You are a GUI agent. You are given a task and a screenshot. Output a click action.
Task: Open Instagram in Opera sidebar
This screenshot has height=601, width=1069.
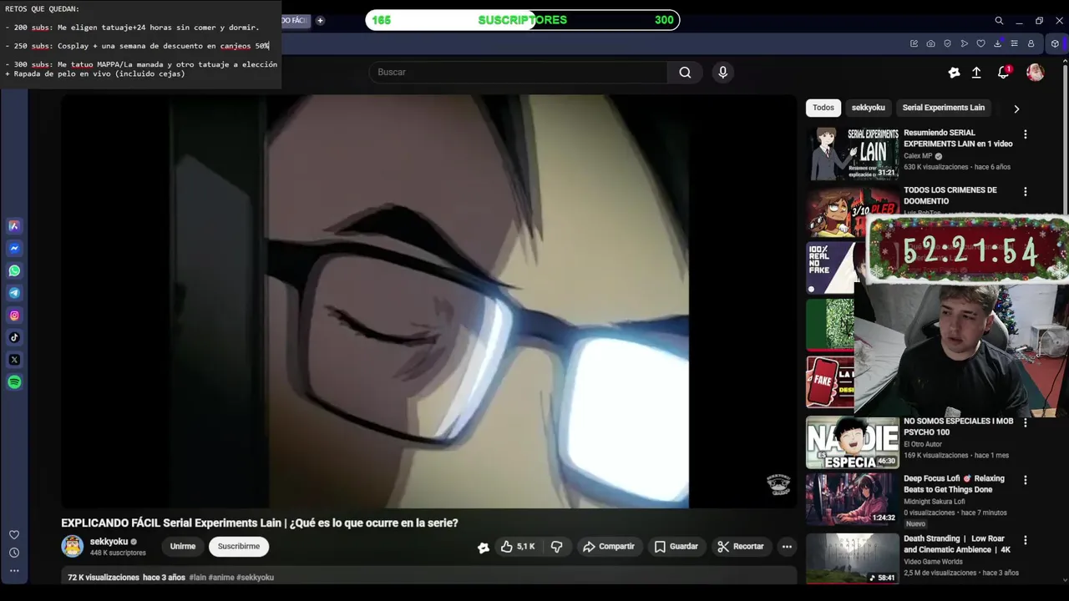tap(14, 316)
